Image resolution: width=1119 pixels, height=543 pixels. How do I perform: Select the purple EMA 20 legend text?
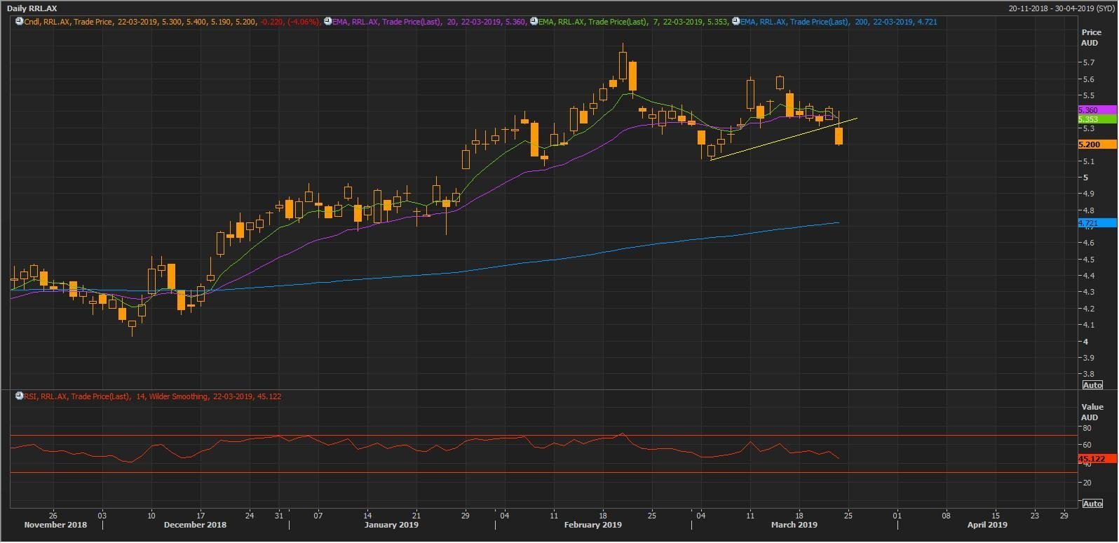coord(430,22)
